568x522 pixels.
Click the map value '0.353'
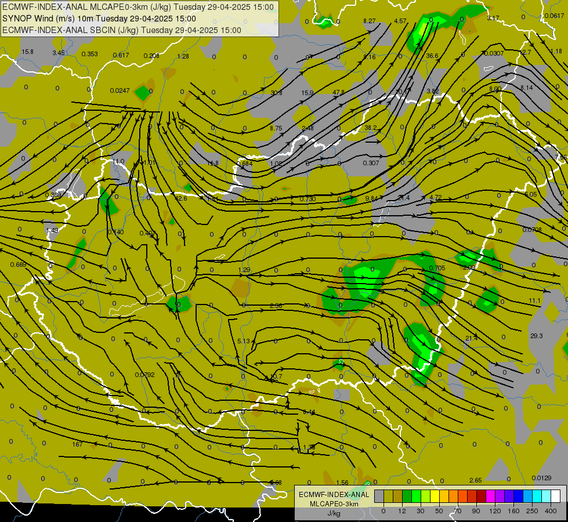pos(89,54)
